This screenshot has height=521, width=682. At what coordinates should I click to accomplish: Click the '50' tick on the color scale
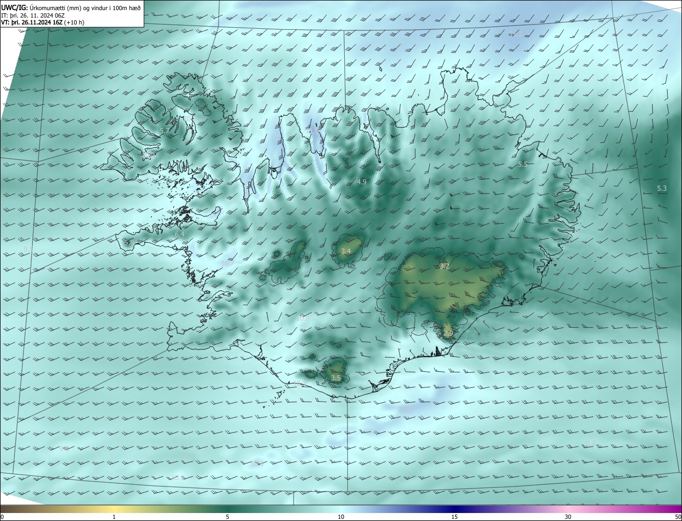(678, 517)
